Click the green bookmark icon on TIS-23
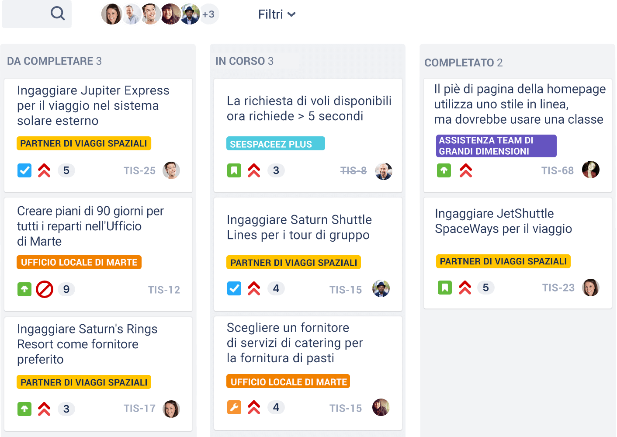This screenshot has height=437, width=617. pyautogui.click(x=445, y=288)
